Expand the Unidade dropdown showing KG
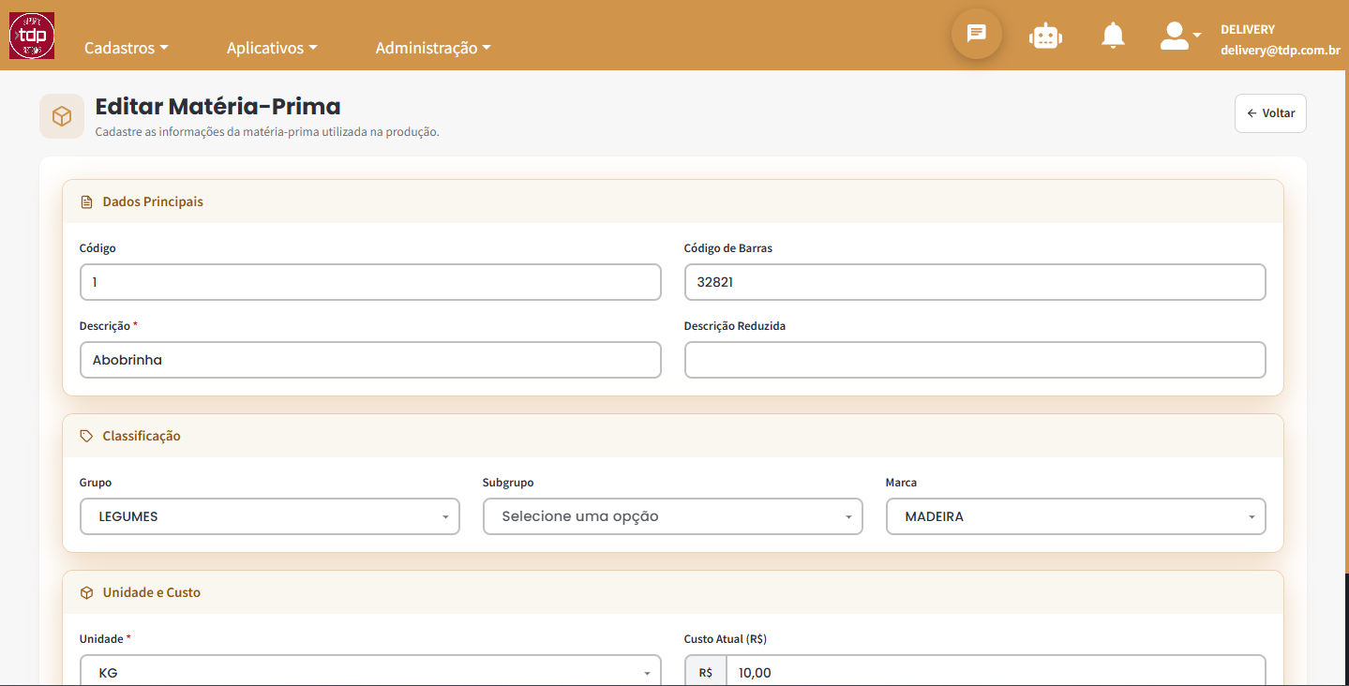The width and height of the screenshot is (1349, 686). pos(370,671)
